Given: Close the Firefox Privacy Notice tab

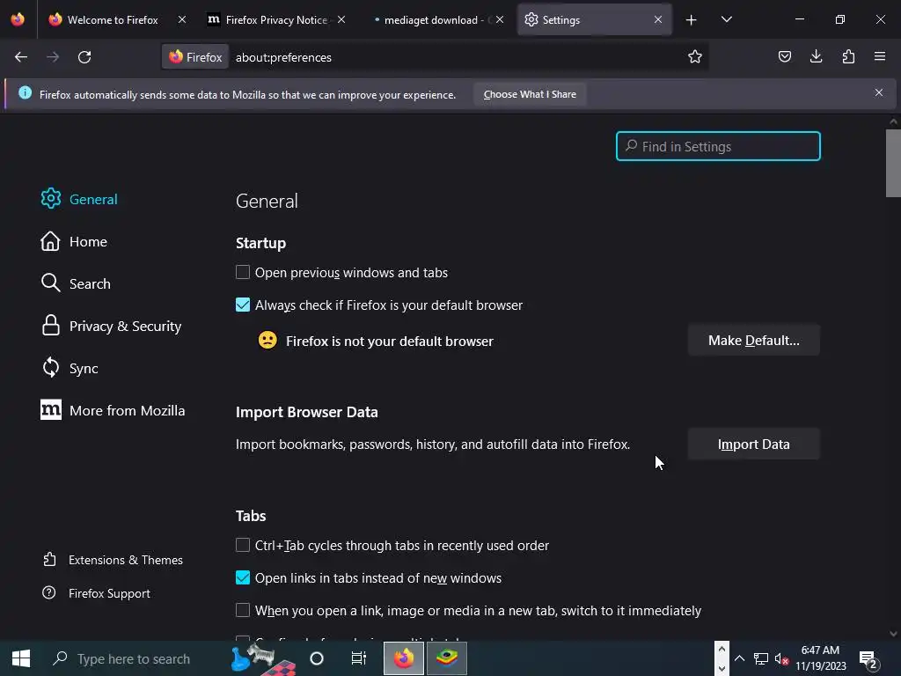Looking at the screenshot, I should (341, 19).
